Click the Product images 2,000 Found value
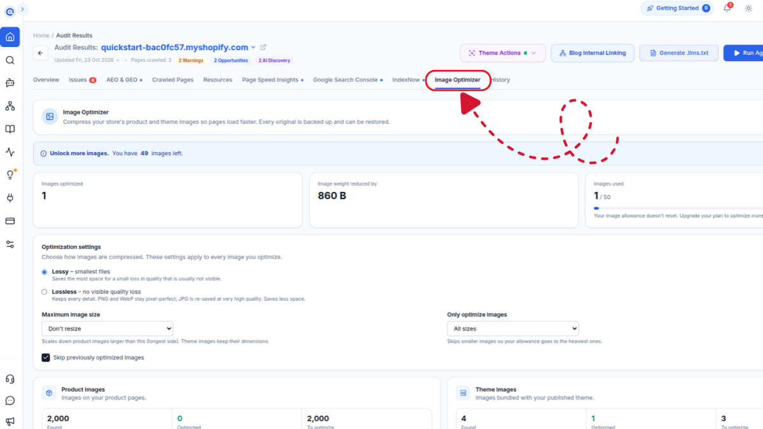763x429 pixels. click(58, 418)
